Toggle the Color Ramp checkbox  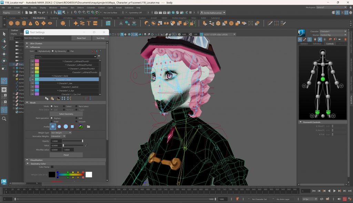pyautogui.click(x=52, y=167)
